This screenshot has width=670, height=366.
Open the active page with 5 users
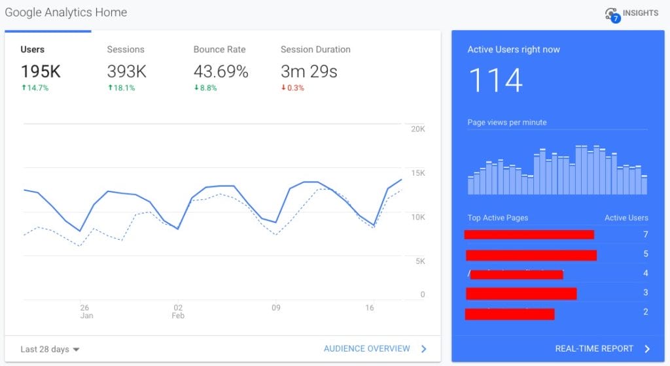coord(531,255)
